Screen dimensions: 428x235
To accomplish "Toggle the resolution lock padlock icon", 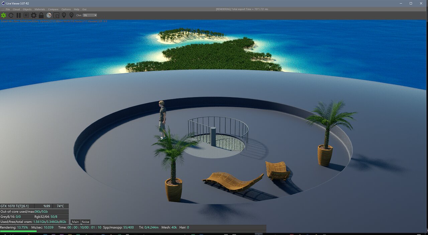I will [41, 15].
